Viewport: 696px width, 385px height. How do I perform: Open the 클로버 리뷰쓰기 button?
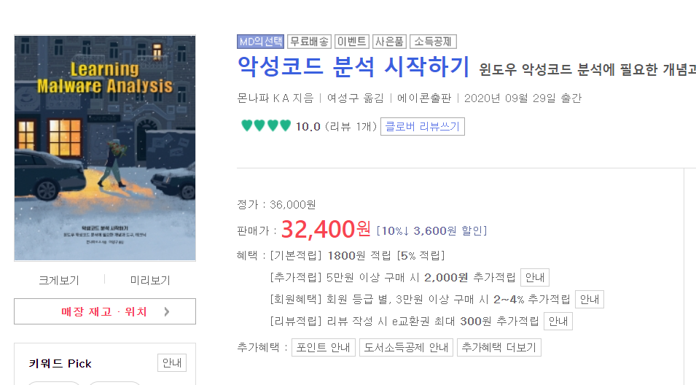tap(423, 127)
